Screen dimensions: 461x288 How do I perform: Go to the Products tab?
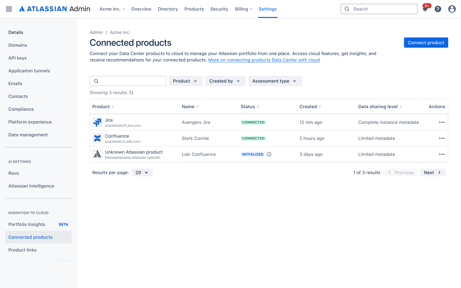coord(194,9)
